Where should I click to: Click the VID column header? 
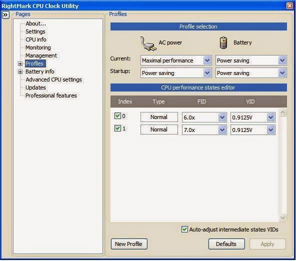point(250,101)
